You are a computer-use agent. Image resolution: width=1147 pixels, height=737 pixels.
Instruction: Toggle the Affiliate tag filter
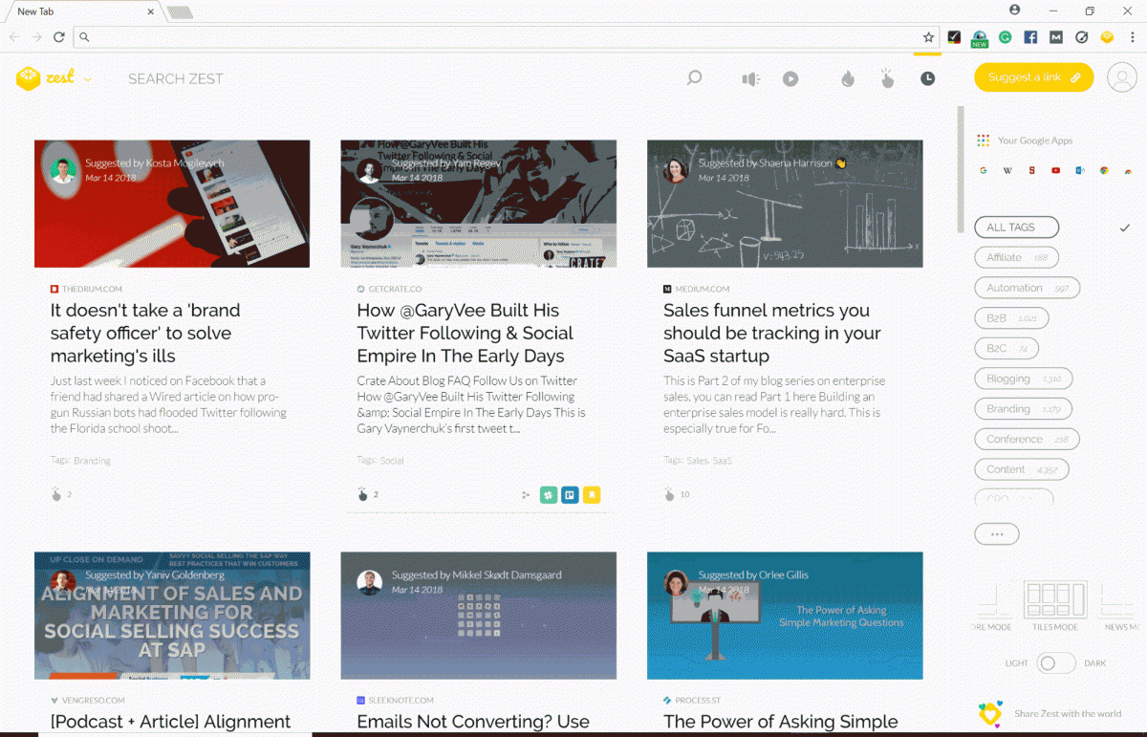point(1016,257)
